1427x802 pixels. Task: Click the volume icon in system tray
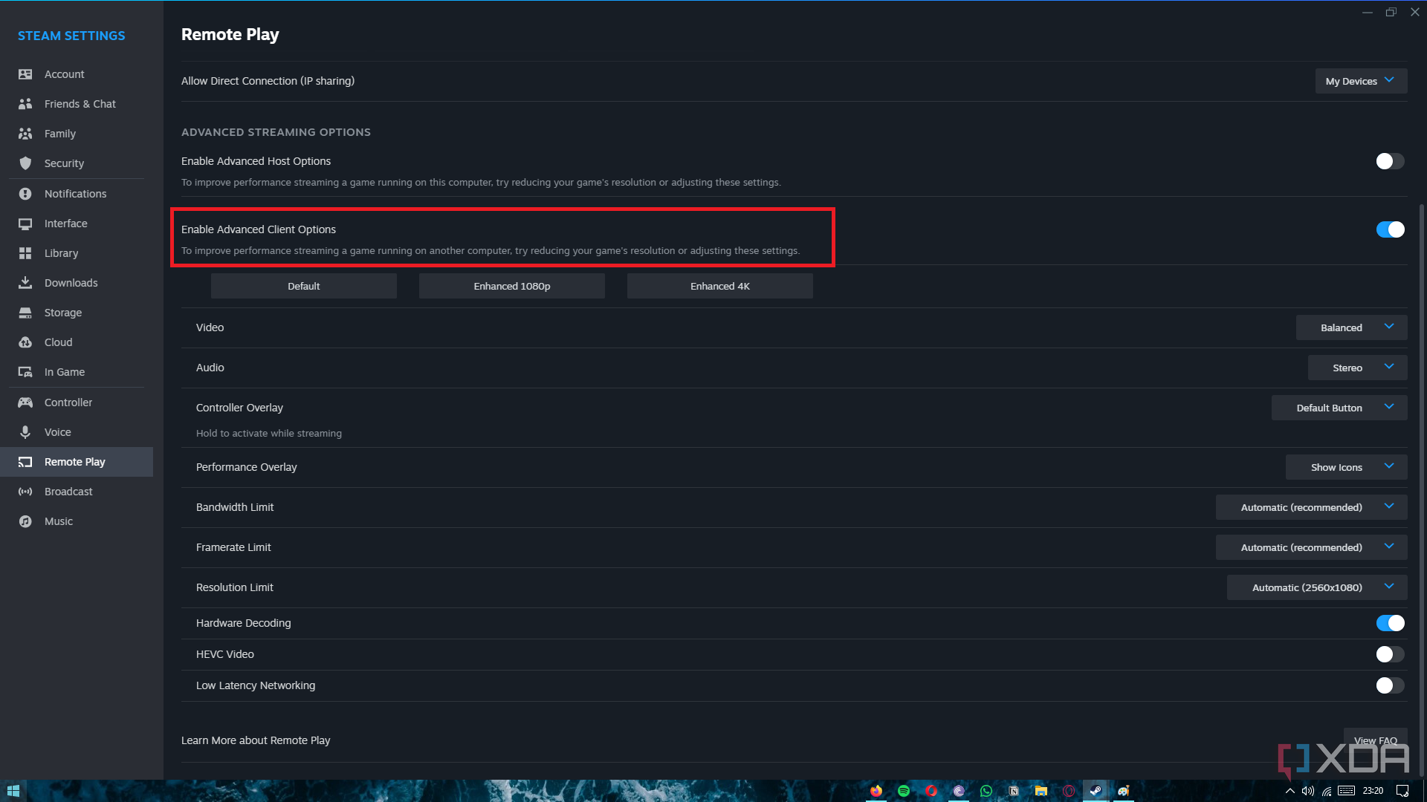click(x=1308, y=791)
